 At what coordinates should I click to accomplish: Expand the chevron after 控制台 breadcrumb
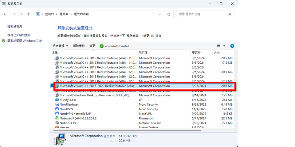(x=57, y=14)
